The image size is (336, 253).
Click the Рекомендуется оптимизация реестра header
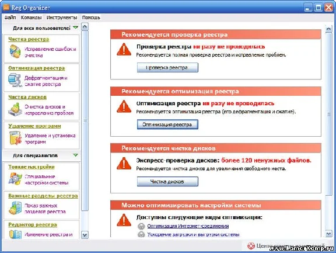tap(216, 91)
